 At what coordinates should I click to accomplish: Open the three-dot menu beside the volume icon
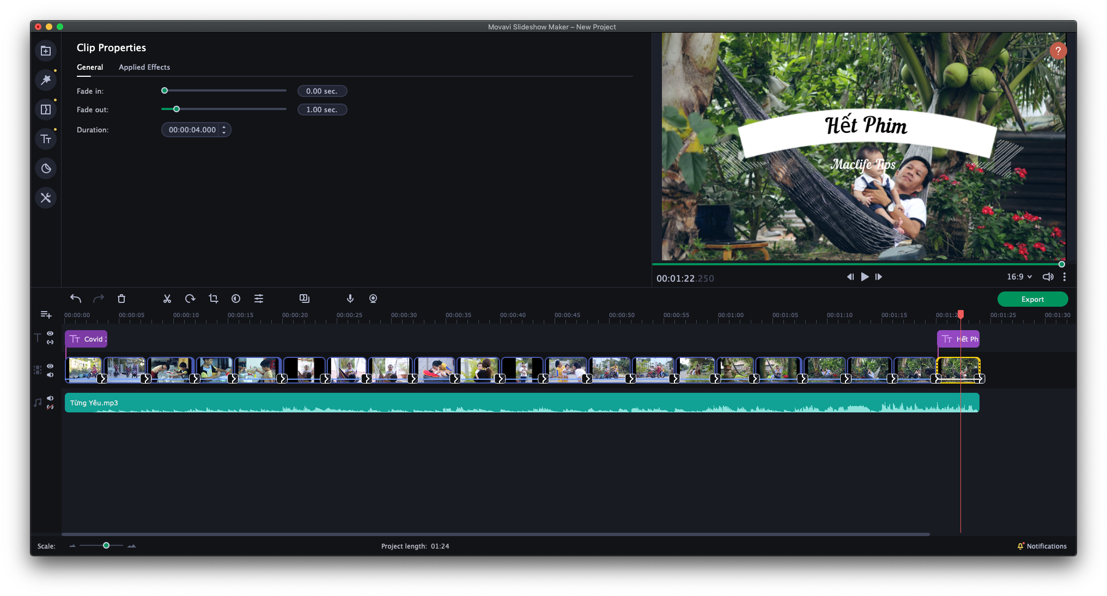1065,277
